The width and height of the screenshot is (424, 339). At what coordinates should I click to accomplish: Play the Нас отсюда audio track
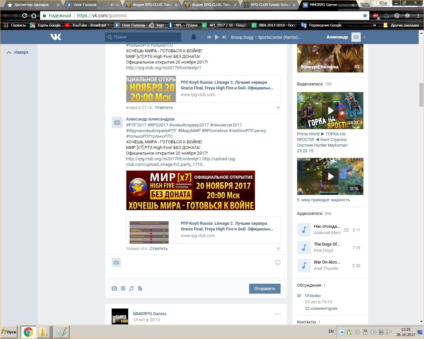click(304, 230)
